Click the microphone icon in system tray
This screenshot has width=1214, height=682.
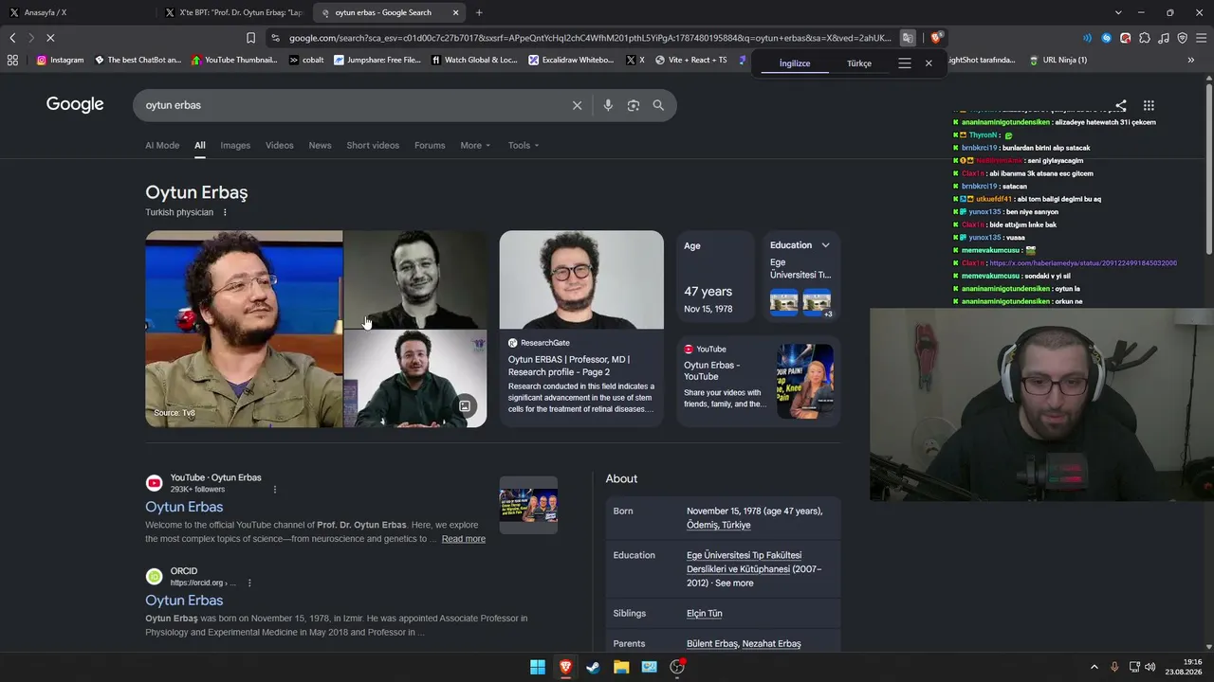point(1114,667)
